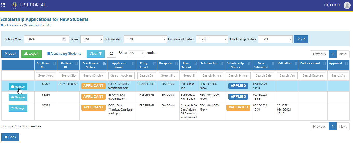
Task: Click the Hi, EDZEL user greeting
Action: tap(332, 5)
